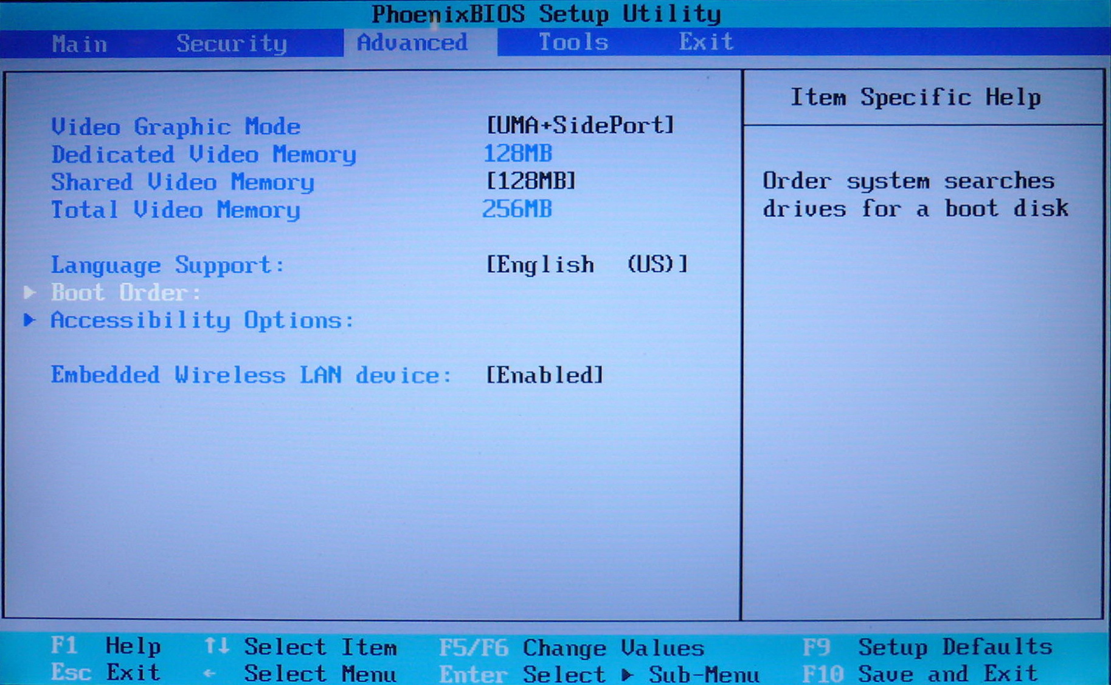Click the F1 Help hint
1111x685 pixels.
pyautogui.click(x=106, y=645)
